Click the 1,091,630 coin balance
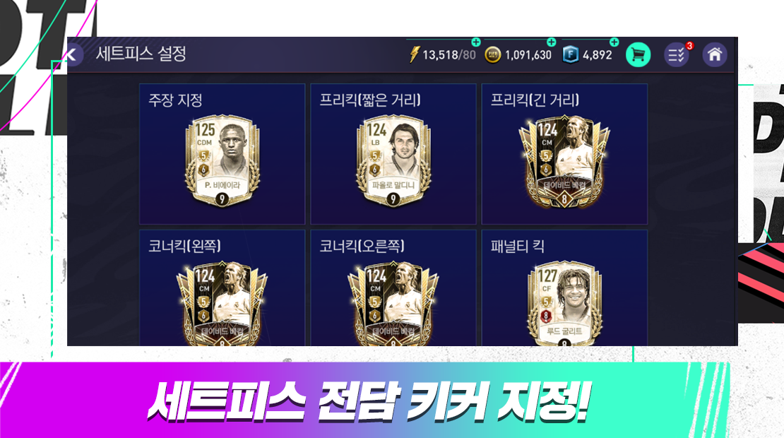The image size is (784, 438). tap(528, 55)
